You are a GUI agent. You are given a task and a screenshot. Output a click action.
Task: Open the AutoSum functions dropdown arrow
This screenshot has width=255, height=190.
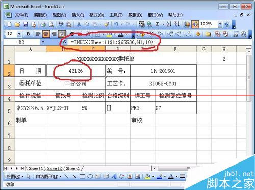[163, 24]
